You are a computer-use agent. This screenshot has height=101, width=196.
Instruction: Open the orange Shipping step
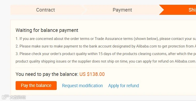179,10
